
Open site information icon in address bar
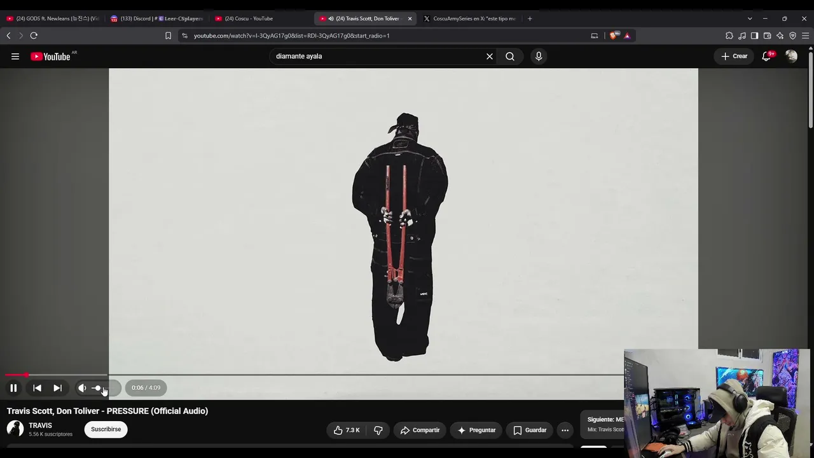(184, 36)
